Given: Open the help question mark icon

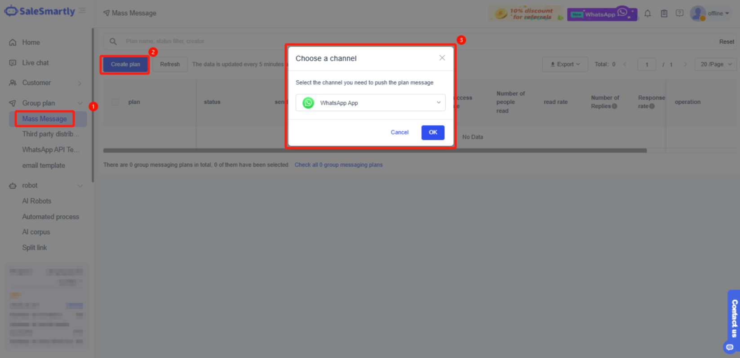Looking at the screenshot, I should [x=680, y=13].
